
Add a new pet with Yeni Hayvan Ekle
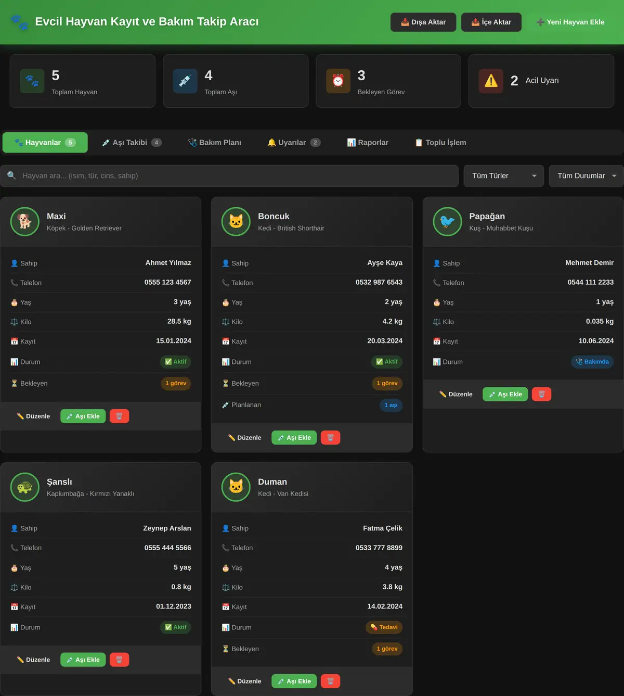[x=570, y=22]
